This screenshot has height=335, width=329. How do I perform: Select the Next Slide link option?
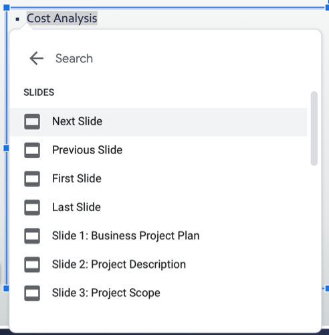tap(158, 122)
